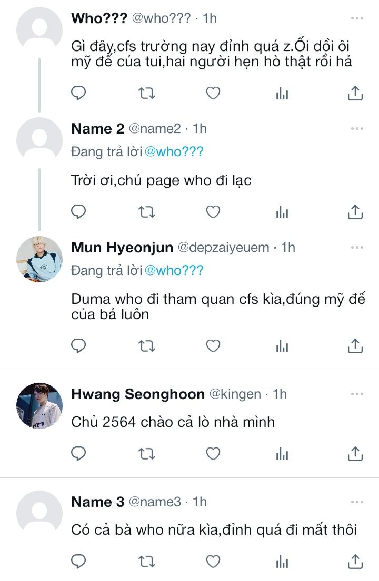The height and width of the screenshot is (581, 379).
Task: Reply to the first Who??? tweet
Action: [x=78, y=94]
